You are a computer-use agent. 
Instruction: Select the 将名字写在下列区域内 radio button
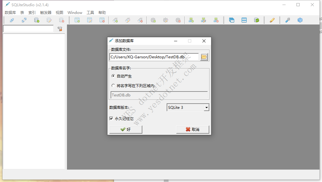coord(113,86)
